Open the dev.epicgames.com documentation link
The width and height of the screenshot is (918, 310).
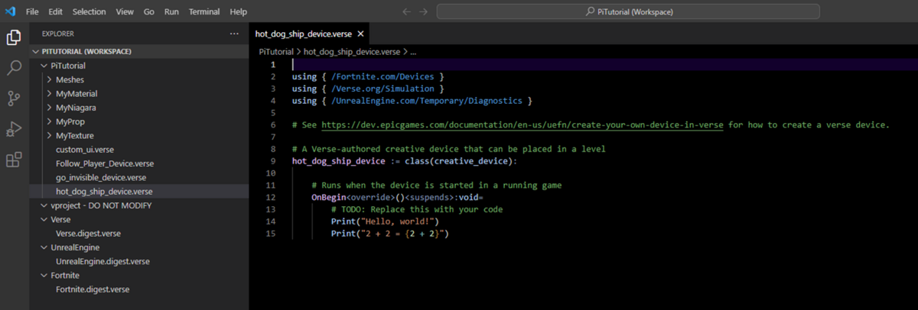(x=522, y=124)
